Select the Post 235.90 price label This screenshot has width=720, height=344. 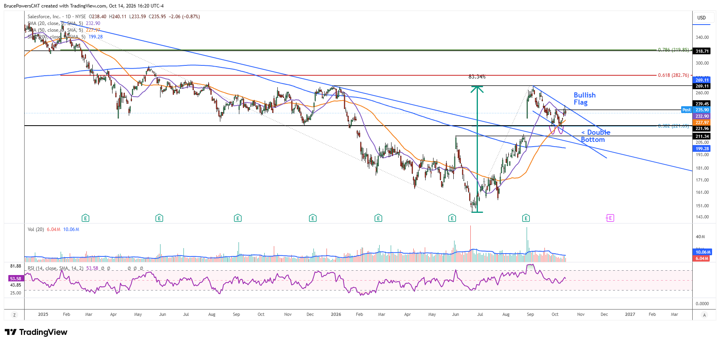coord(696,110)
